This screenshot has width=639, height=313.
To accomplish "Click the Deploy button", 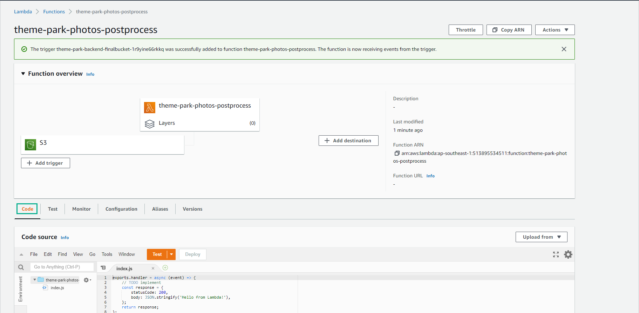I will tap(193, 254).
